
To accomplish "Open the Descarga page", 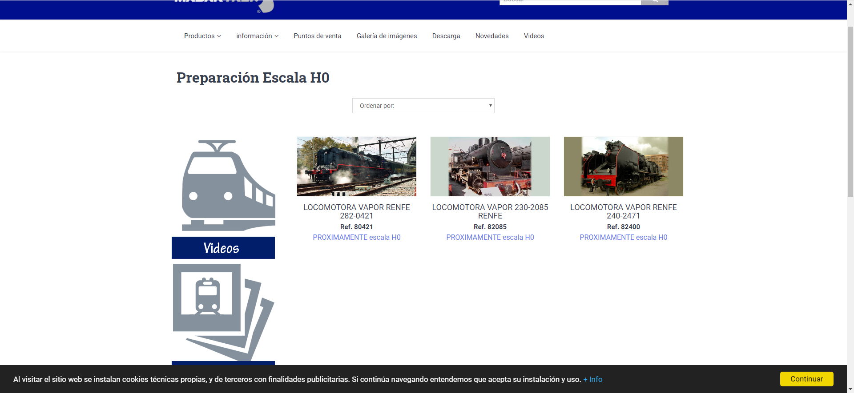I will (446, 36).
